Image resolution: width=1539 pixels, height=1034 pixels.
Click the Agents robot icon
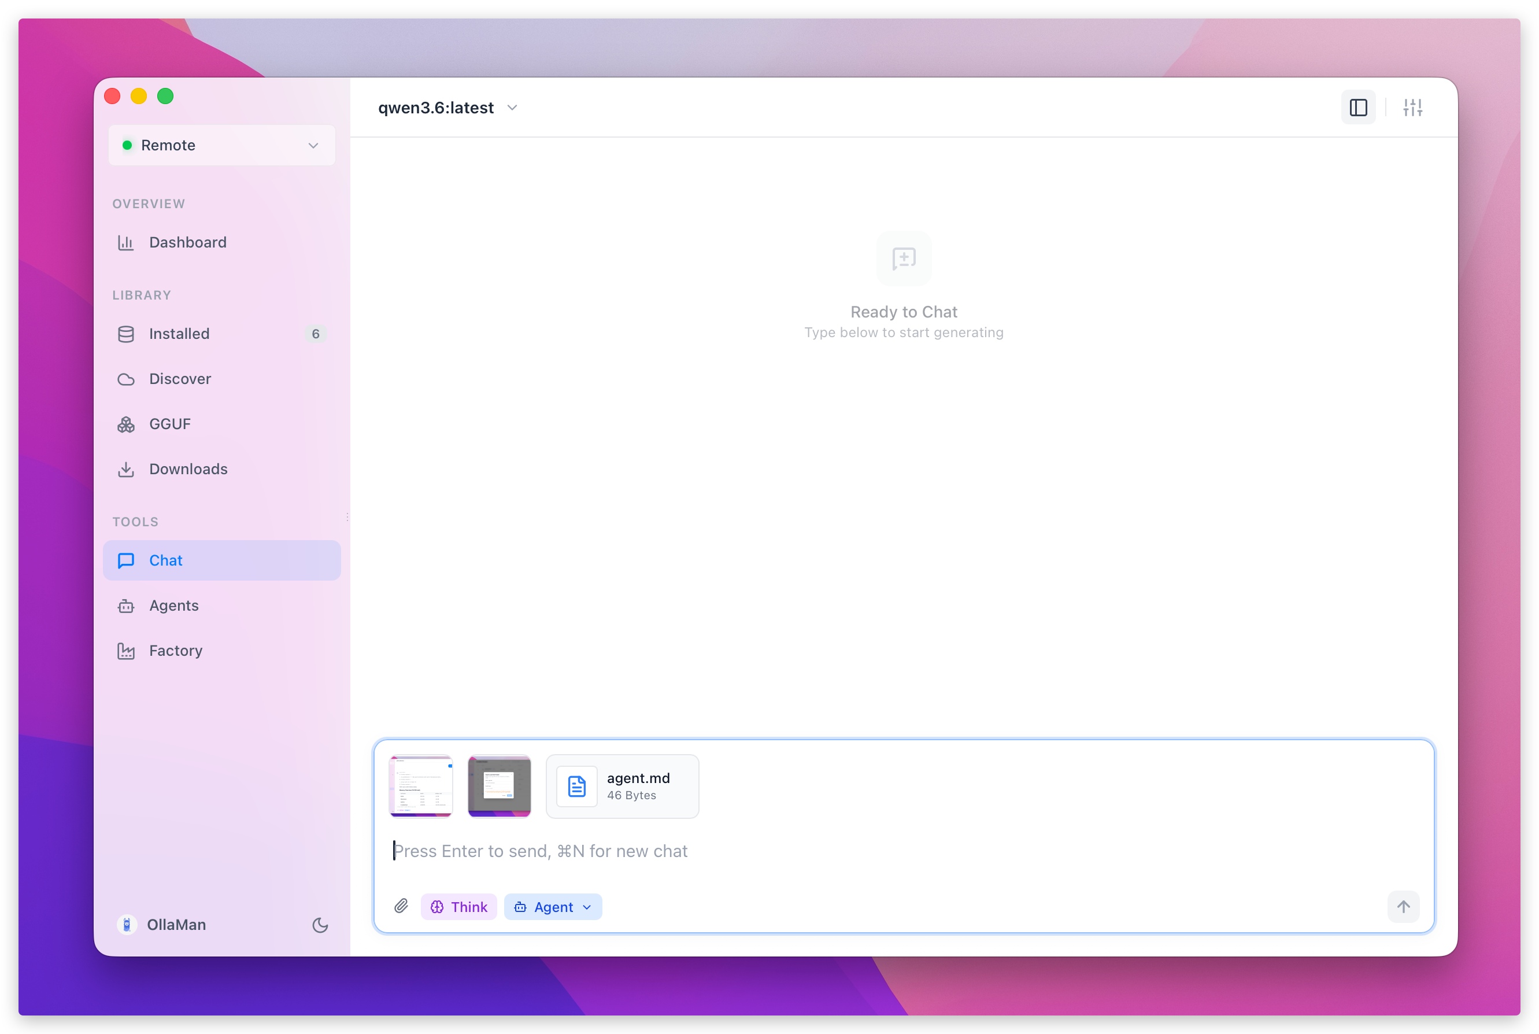pyautogui.click(x=126, y=606)
